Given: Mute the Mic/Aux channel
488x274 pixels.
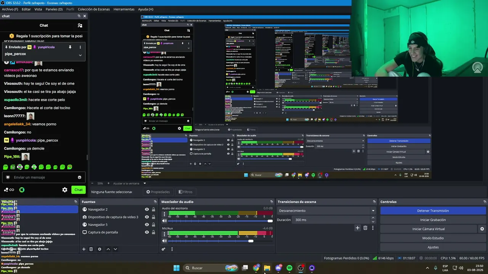Looking at the screenshot, I should (164, 241).
